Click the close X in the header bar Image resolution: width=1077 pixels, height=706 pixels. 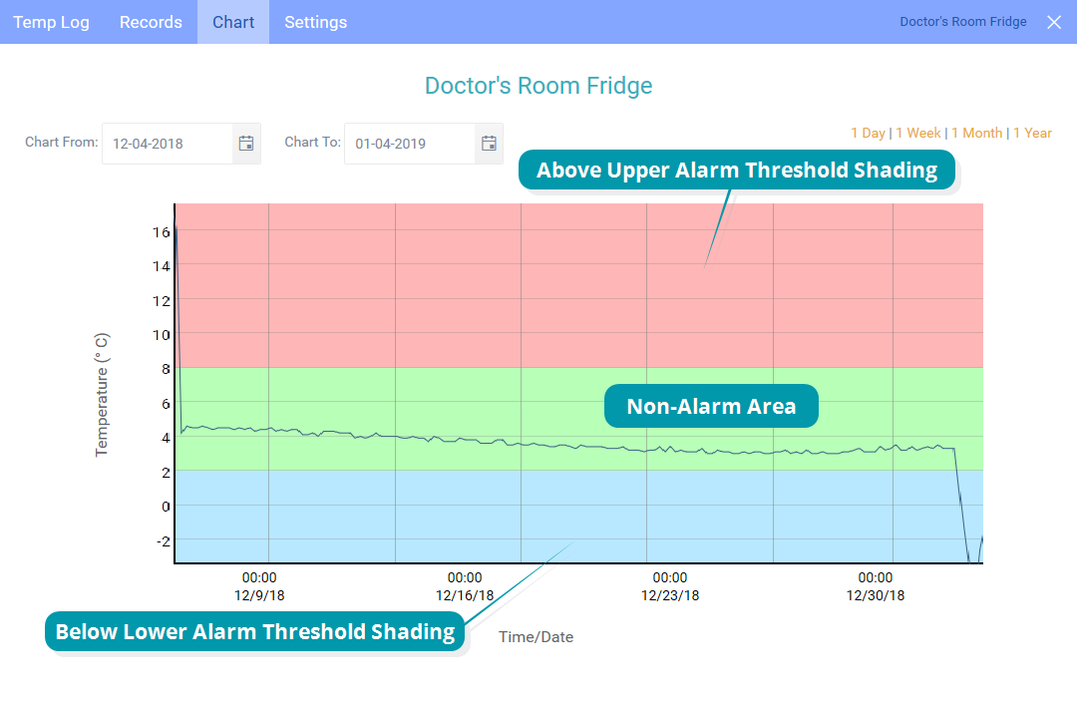point(1054,21)
